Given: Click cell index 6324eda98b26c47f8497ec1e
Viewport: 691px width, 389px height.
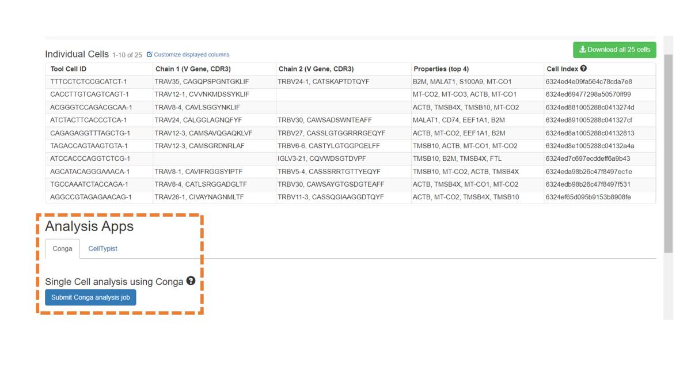Looking at the screenshot, I should [x=589, y=172].
